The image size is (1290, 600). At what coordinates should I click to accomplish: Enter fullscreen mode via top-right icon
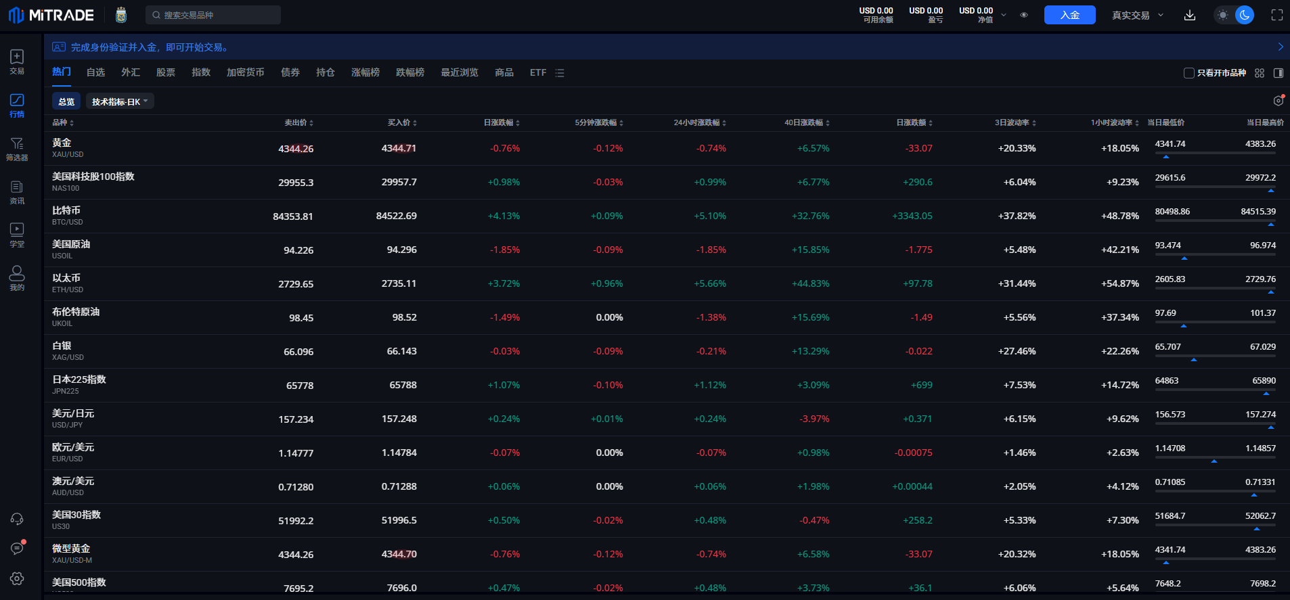(1277, 15)
